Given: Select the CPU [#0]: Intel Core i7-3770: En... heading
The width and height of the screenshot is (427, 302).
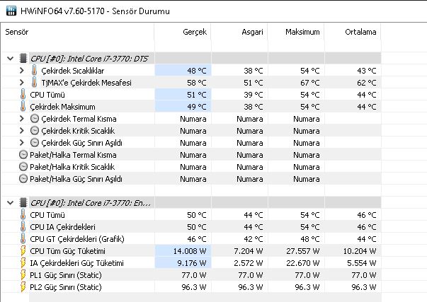Looking at the screenshot, I should pos(91,203).
